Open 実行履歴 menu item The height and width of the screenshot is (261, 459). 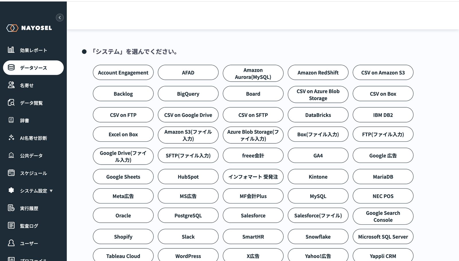pyautogui.click(x=33, y=208)
